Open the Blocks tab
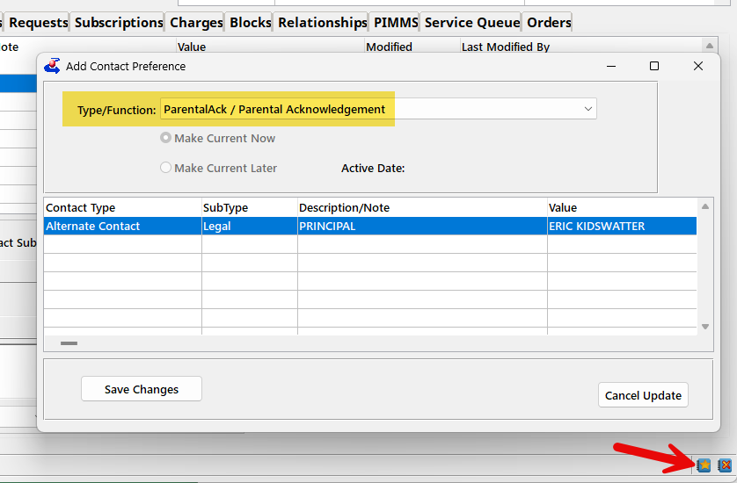The height and width of the screenshot is (483, 737). pos(251,23)
